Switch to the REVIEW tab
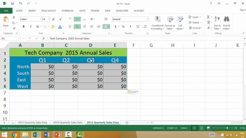246x138 pixels. [x=95, y=11]
